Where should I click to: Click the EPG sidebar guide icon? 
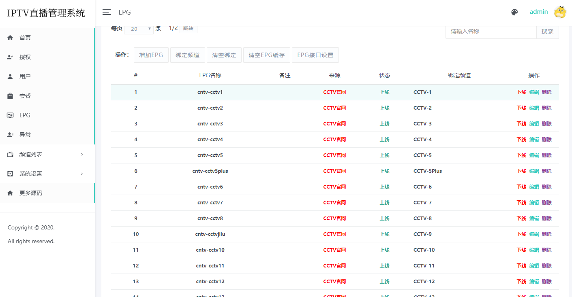tap(11, 115)
